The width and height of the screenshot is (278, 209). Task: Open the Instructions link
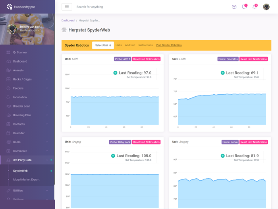[146, 45]
